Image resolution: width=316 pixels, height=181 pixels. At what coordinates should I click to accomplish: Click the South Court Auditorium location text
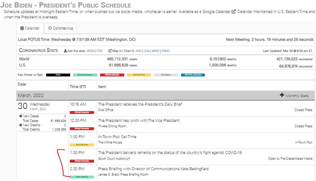114,159
